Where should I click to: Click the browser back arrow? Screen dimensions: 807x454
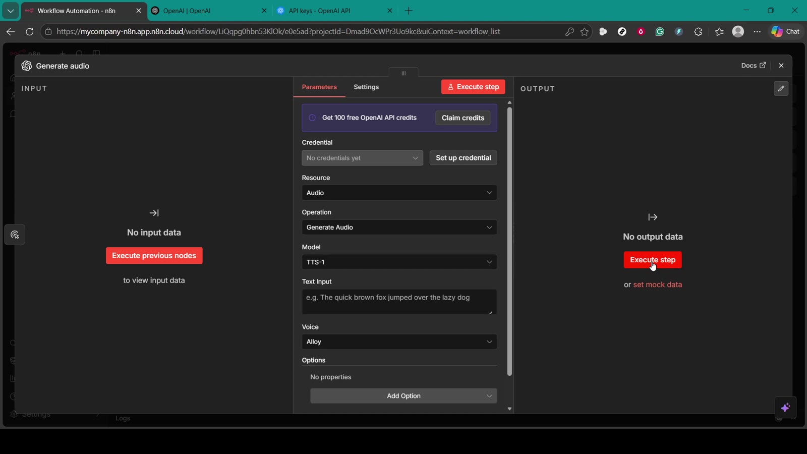[11, 31]
